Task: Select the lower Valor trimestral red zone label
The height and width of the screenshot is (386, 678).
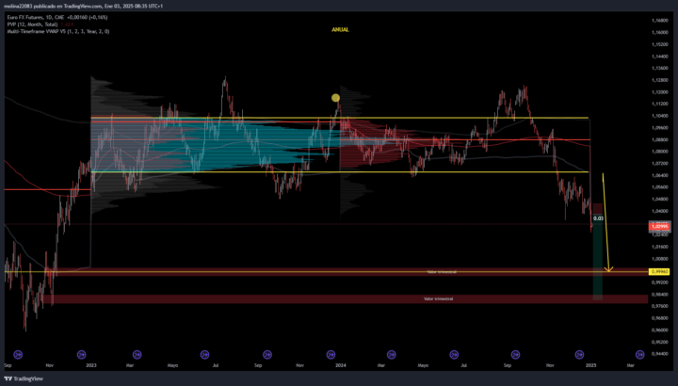Action: point(439,298)
